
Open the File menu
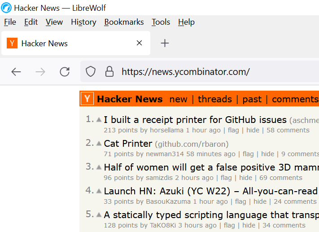point(10,22)
